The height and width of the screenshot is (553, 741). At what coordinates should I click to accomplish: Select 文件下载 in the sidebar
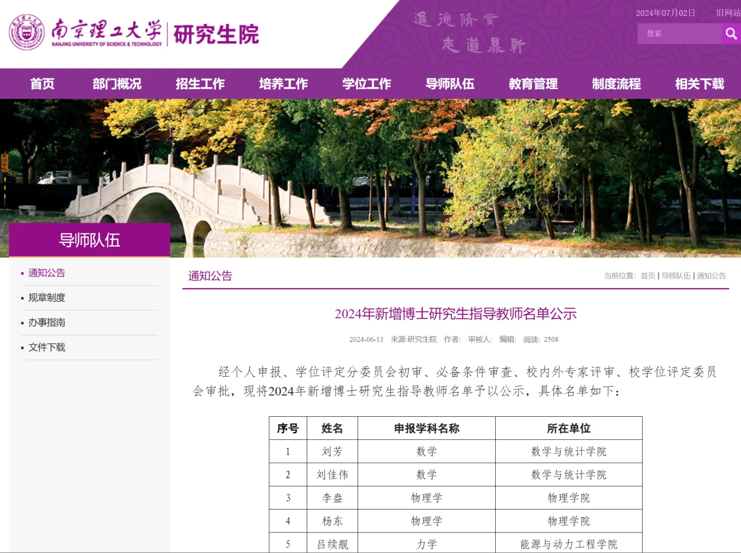[x=47, y=347]
